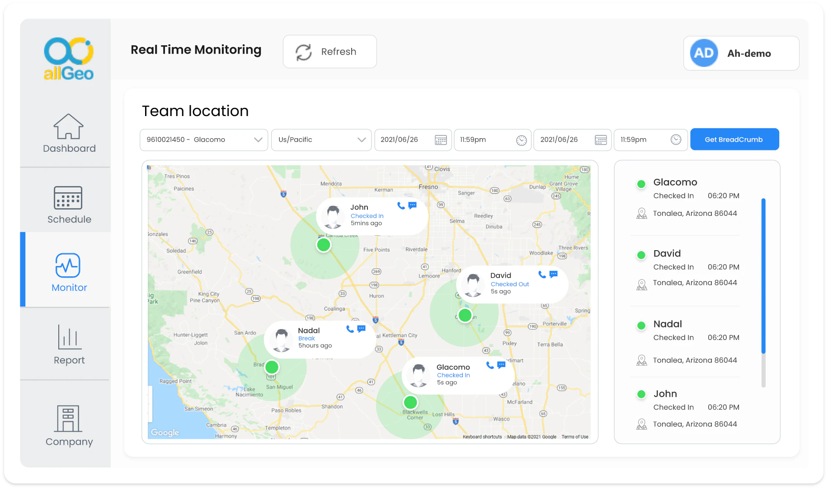Click David's green status dot in the list
This screenshot has height=489, width=828.
pyautogui.click(x=641, y=255)
